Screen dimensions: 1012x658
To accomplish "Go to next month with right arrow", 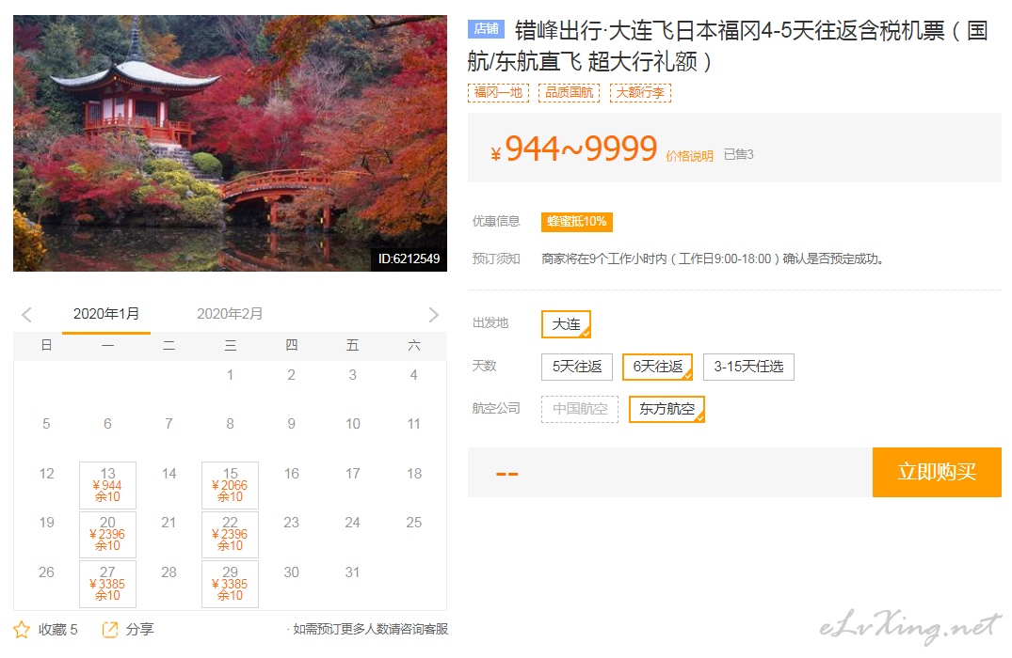I will (434, 315).
